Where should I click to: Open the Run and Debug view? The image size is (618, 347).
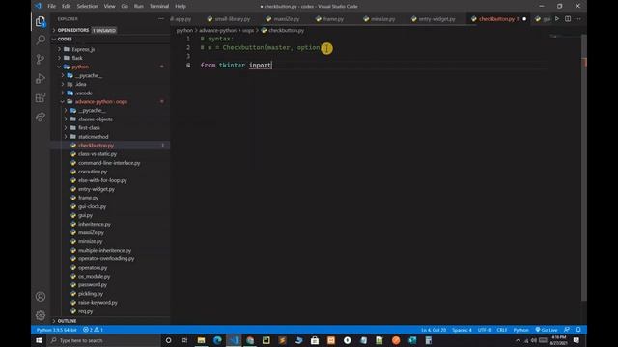pyautogui.click(x=41, y=78)
